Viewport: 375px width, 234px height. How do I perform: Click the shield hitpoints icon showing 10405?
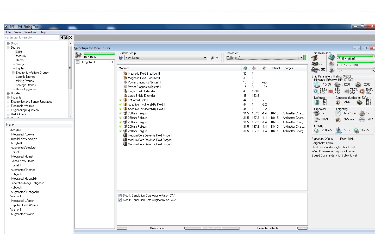317,84
